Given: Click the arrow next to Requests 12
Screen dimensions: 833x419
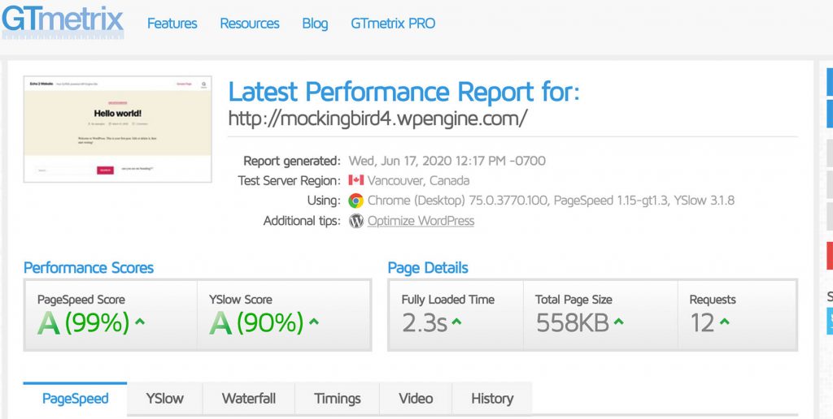Looking at the screenshot, I should coord(724,321).
